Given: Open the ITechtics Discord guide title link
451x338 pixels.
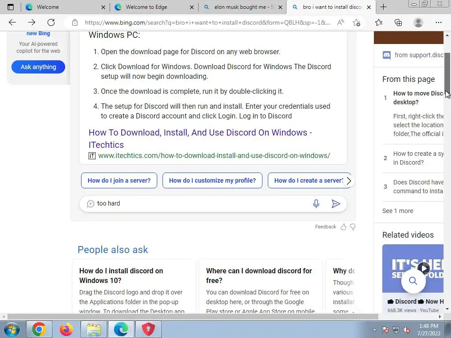Looking at the screenshot, I should coord(200,139).
